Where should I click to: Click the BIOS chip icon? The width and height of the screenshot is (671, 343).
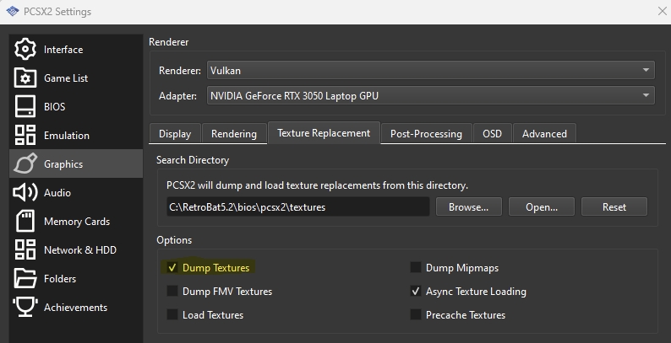pos(26,107)
